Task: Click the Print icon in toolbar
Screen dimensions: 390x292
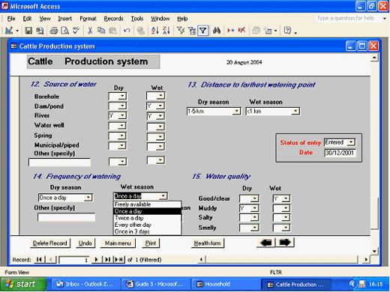Action: click(54, 31)
